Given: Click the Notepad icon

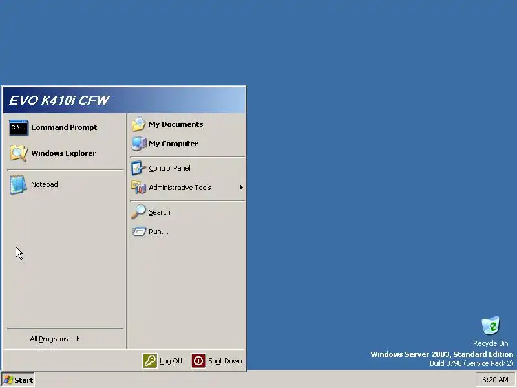Looking at the screenshot, I should tap(18, 184).
